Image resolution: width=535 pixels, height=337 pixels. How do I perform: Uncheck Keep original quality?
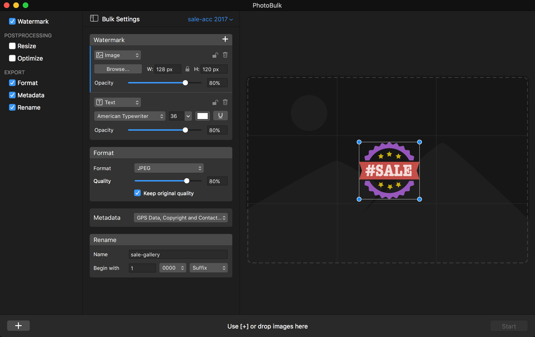pos(137,193)
